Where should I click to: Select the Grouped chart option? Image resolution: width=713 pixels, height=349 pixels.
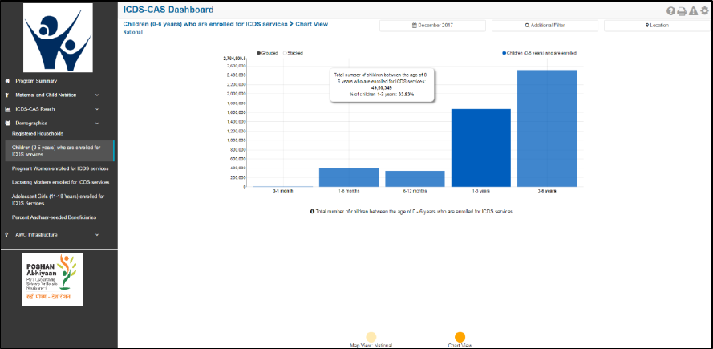coord(267,53)
